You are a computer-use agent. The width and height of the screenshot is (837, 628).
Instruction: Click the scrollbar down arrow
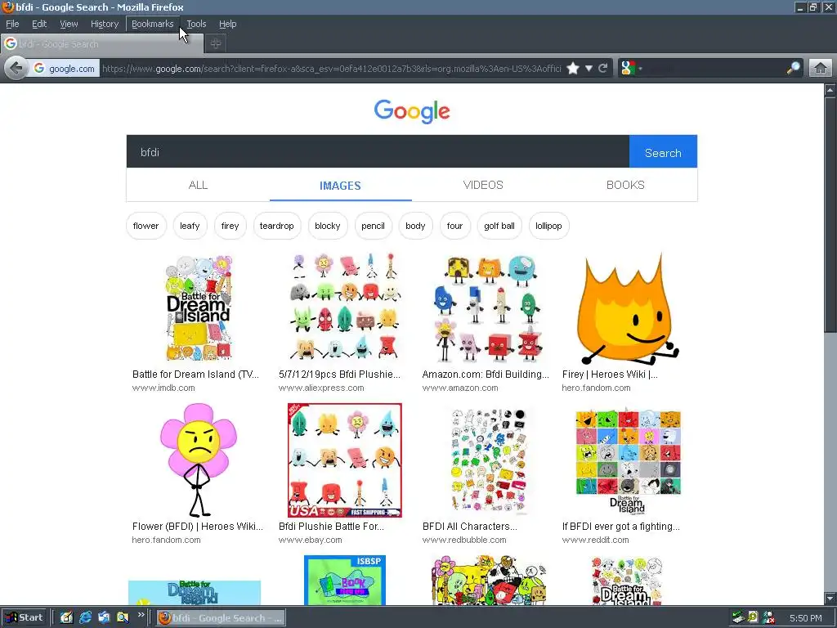(830, 598)
